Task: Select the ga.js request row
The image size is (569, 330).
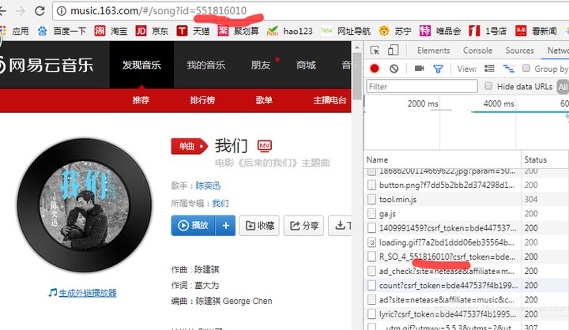Action: [466, 214]
